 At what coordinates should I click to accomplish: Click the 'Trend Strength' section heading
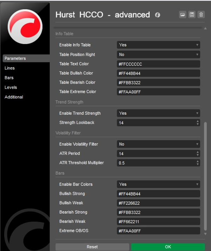pyautogui.click(x=69, y=102)
